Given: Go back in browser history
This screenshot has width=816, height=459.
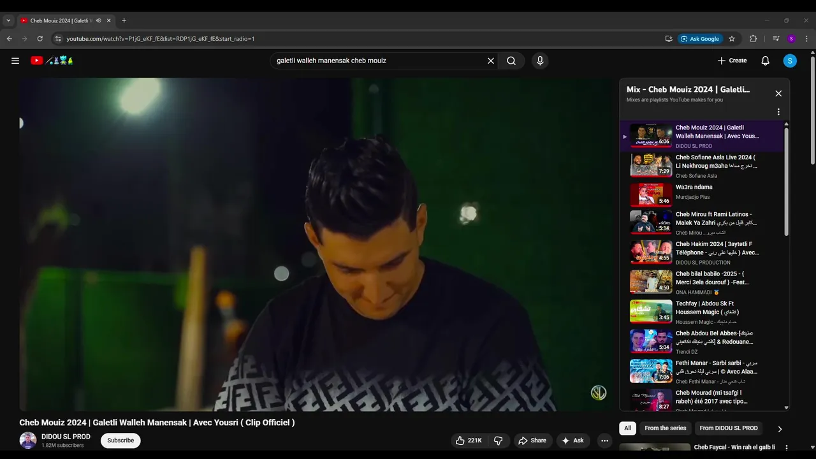Looking at the screenshot, I should pos(10,39).
